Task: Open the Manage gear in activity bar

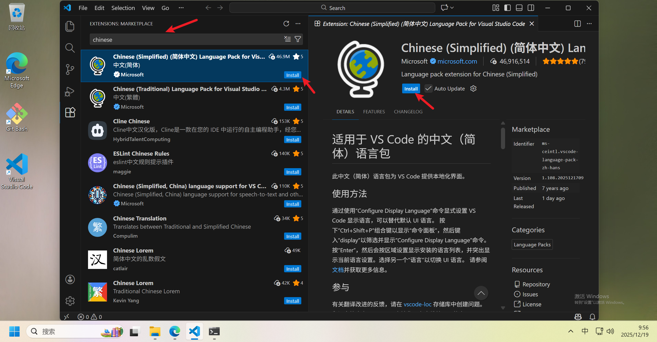Action: point(70,301)
